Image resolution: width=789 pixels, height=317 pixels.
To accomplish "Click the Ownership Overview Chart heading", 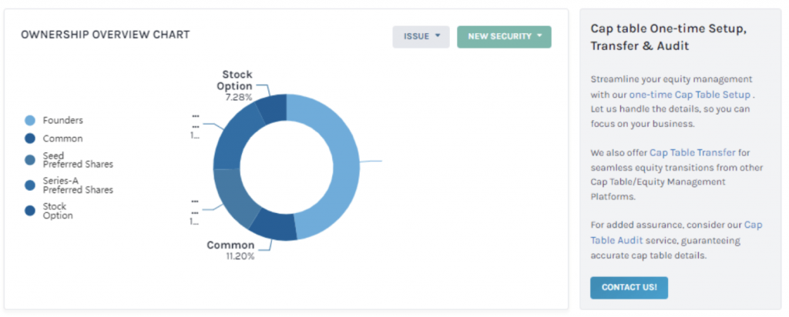I will click(105, 35).
